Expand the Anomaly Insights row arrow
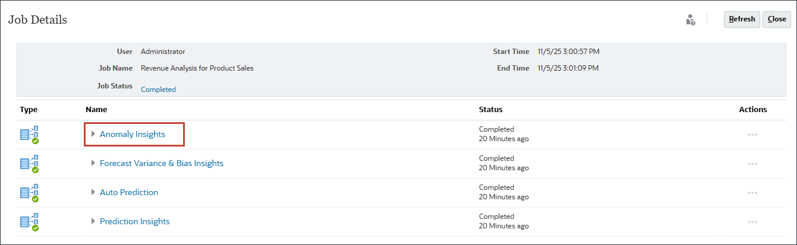 (x=93, y=134)
